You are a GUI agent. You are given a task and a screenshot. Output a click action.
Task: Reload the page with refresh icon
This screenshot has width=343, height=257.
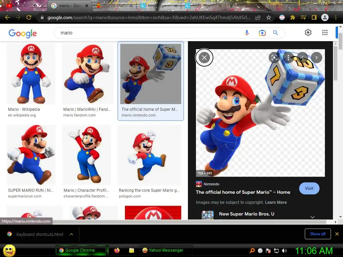pyautogui.click(x=29, y=17)
